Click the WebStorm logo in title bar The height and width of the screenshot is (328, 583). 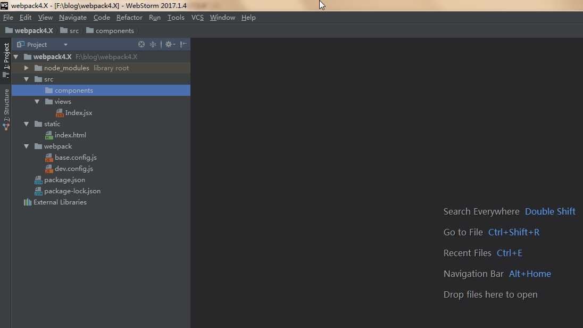4,5
